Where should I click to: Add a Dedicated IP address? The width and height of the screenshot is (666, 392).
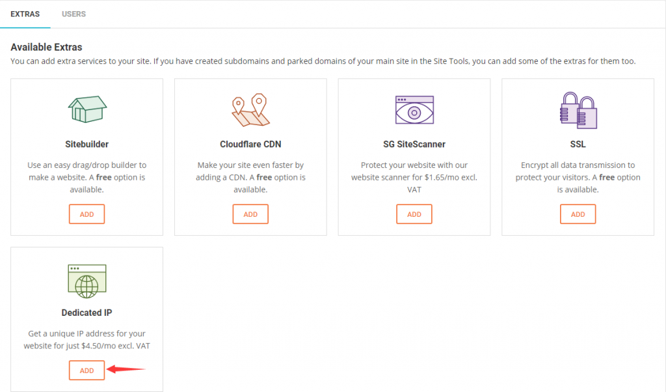click(87, 371)
